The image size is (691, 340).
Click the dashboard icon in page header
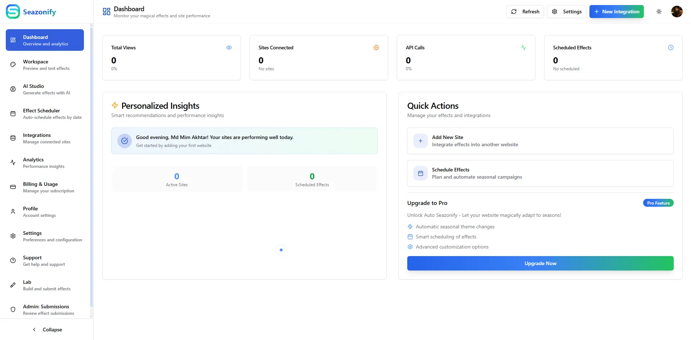click(x=107, y=12)
